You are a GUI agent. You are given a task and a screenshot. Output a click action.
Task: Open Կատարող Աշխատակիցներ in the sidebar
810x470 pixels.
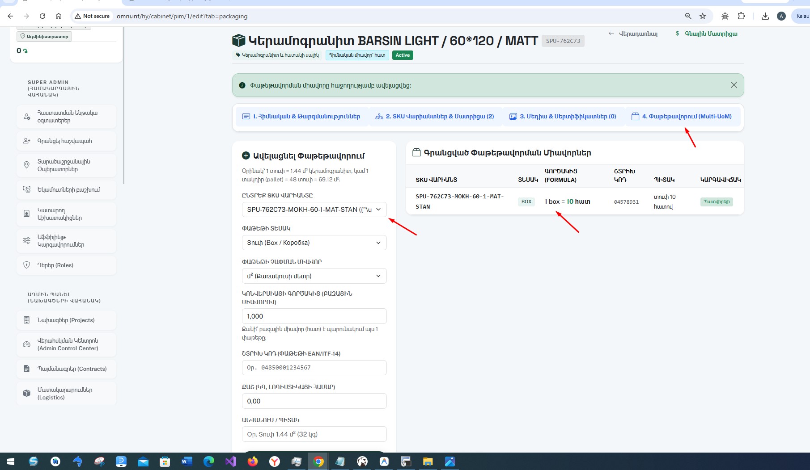[67, 214]
